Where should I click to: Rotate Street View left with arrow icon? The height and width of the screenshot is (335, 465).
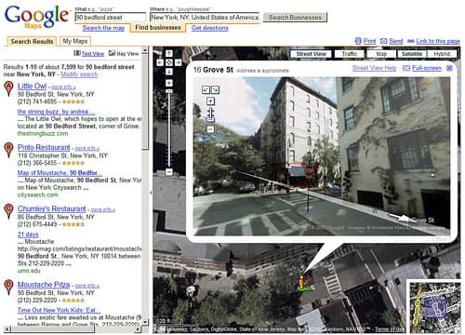click(x=206, y=90)
